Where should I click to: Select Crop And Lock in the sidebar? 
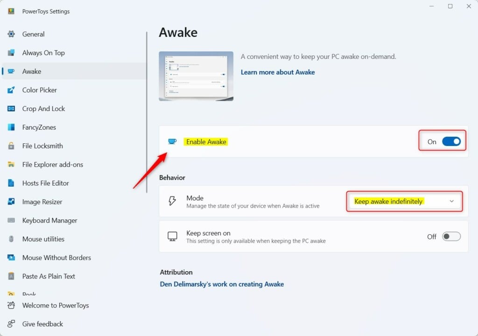[x=74, y=108]
